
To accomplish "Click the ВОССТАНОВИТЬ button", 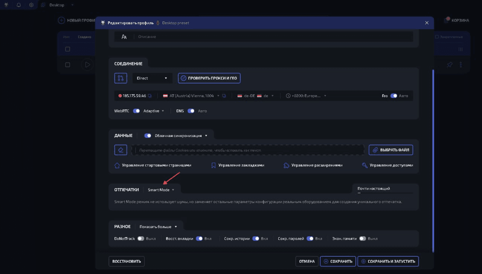I will (x=127, y=261).
